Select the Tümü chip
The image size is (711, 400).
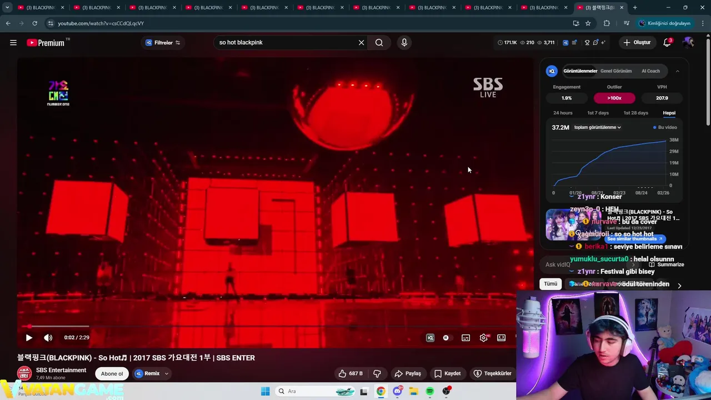[550, 284]
